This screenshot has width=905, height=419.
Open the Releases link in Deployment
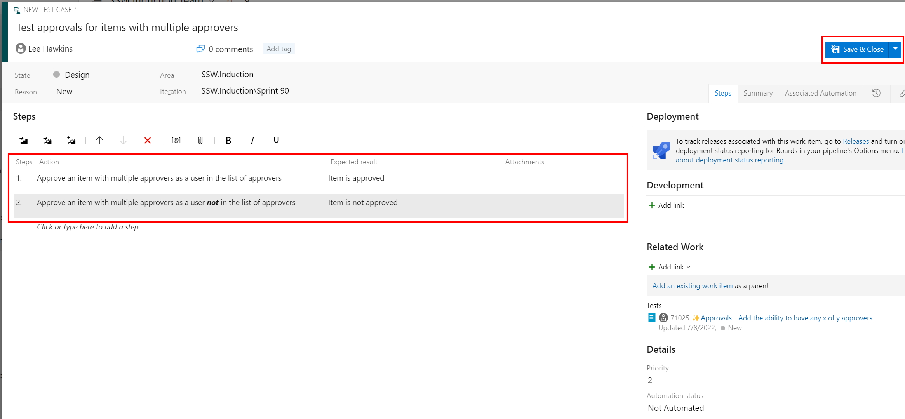click(x=856, y=141)
